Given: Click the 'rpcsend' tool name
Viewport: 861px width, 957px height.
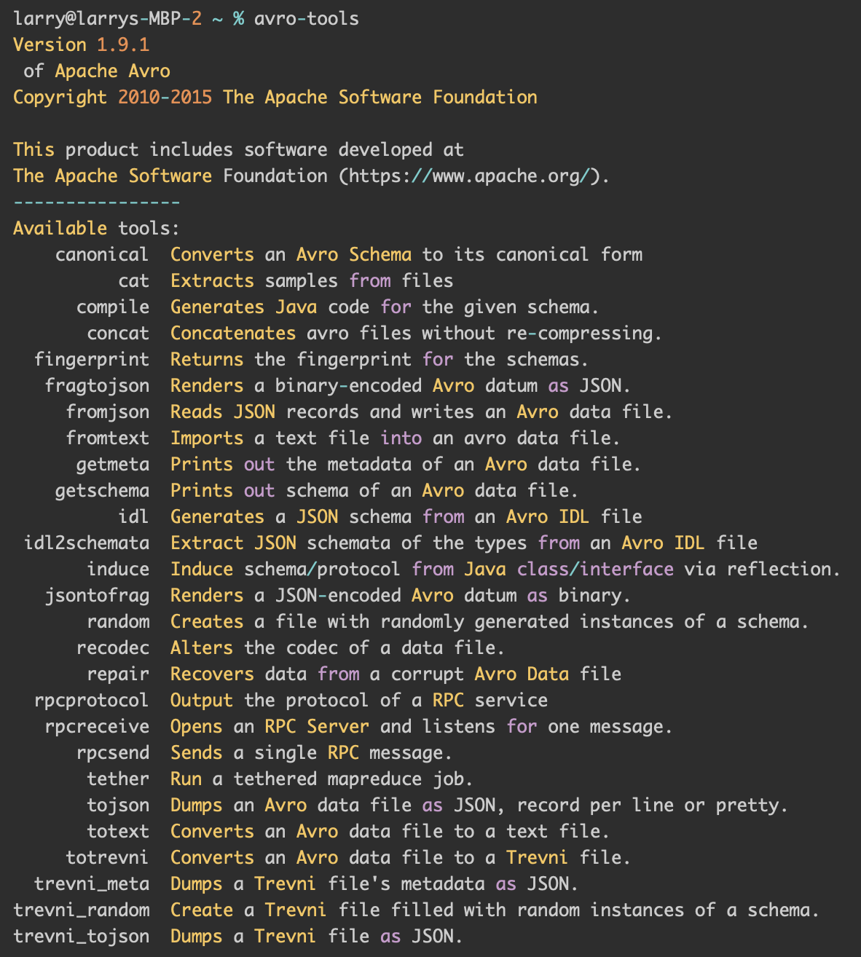Looking at the screenshot, I should coord(113,752).
